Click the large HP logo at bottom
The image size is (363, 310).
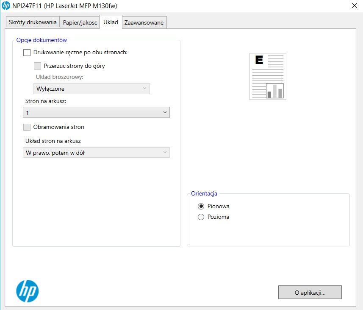28,291
